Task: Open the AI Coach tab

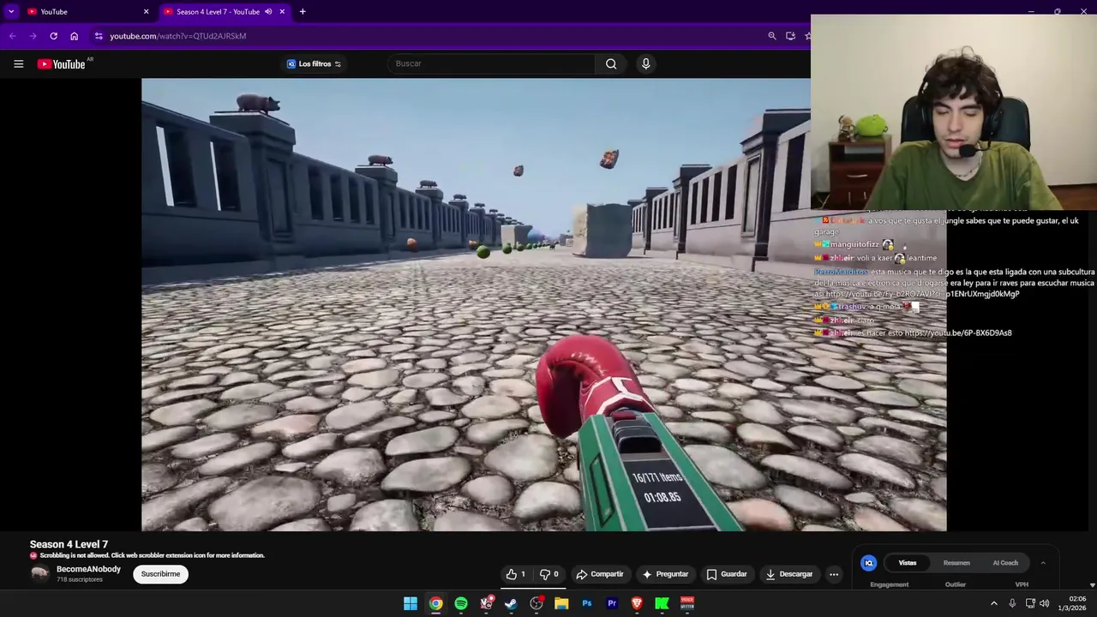Action: tap(1005, 563)
